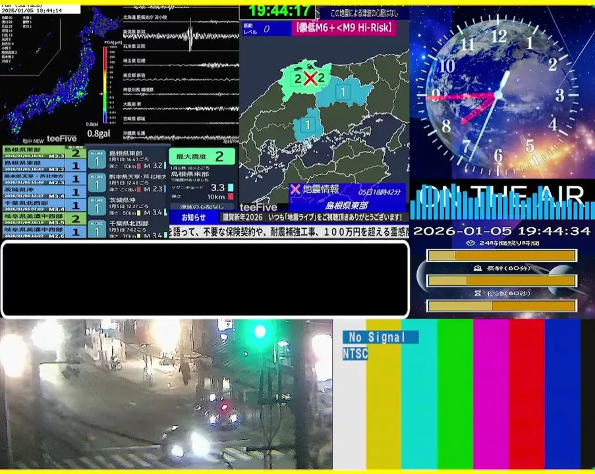This screenshot has height=474, width=595.
Task: Click the pink 最低M6+<M9 Hi-Risk banner
Action: tap(344, 28)
